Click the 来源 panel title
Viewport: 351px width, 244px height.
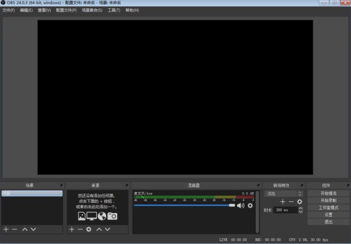coord(95,186)
